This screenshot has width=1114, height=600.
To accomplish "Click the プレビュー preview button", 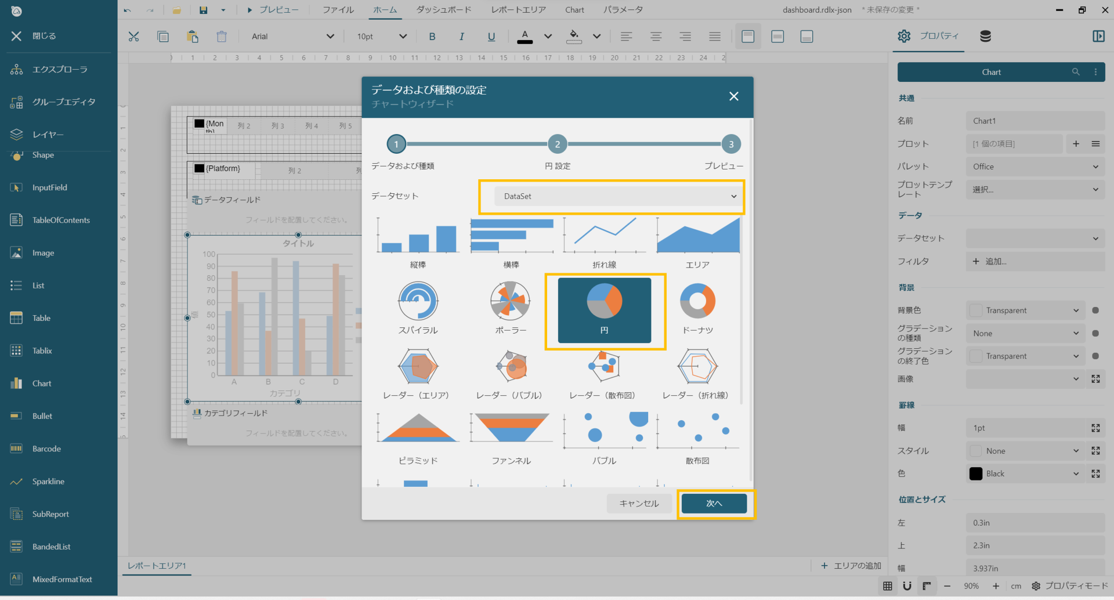I will 273,10.
